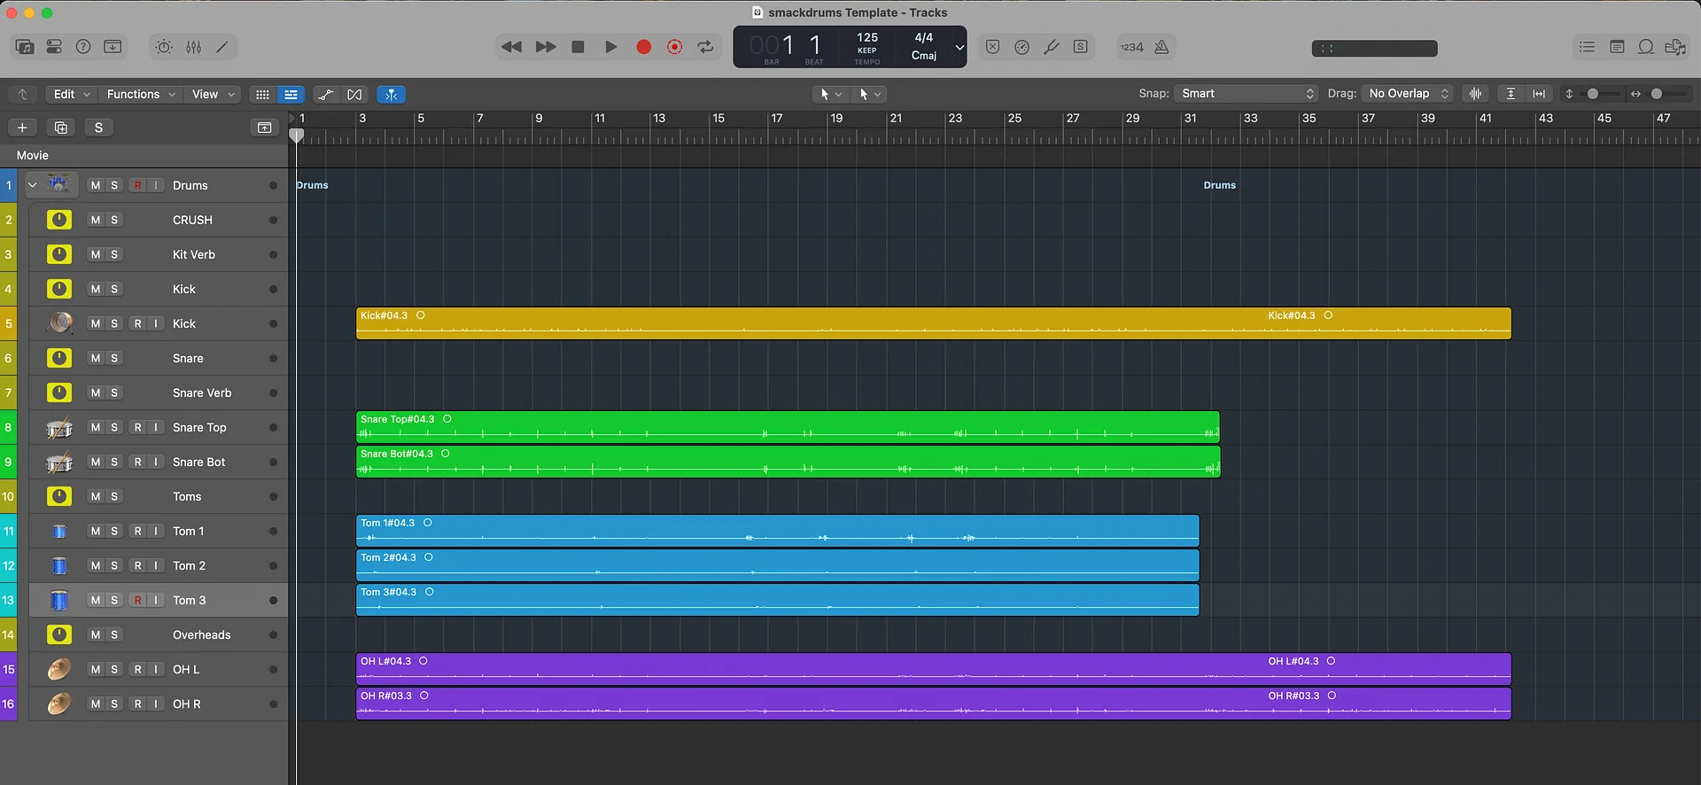Click bar 17 on the ruler
The height and width of the screenshot is (785, 1701).
tap(777, 118)
